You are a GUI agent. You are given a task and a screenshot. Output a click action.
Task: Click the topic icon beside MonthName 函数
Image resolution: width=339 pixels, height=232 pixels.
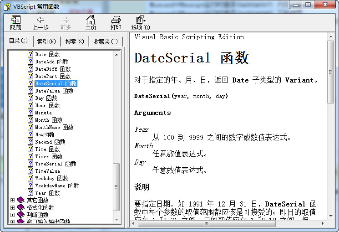click(x=30, y=127)
